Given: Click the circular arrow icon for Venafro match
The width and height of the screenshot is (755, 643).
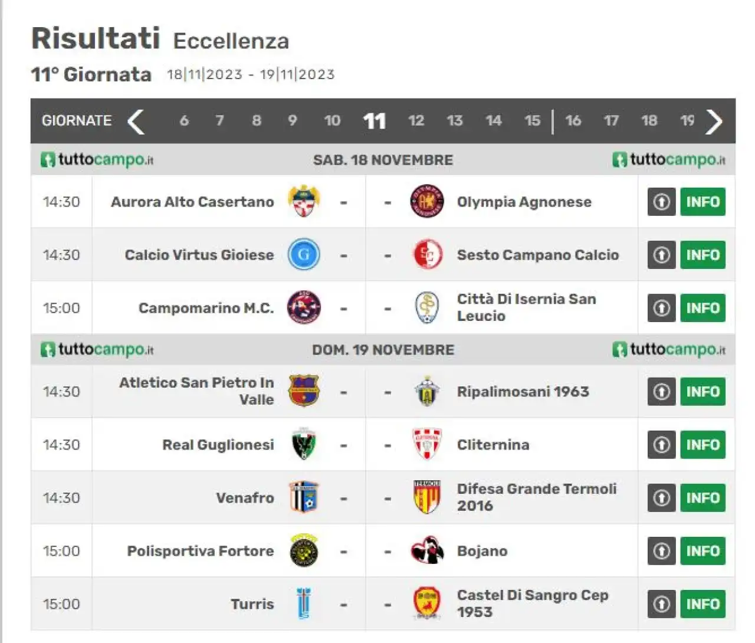Looking at the screenshot, I should pos(661,497).
